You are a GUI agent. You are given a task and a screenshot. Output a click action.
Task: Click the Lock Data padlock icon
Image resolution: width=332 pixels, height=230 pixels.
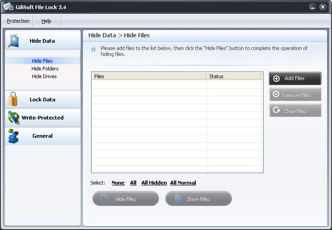pos(13,99)
